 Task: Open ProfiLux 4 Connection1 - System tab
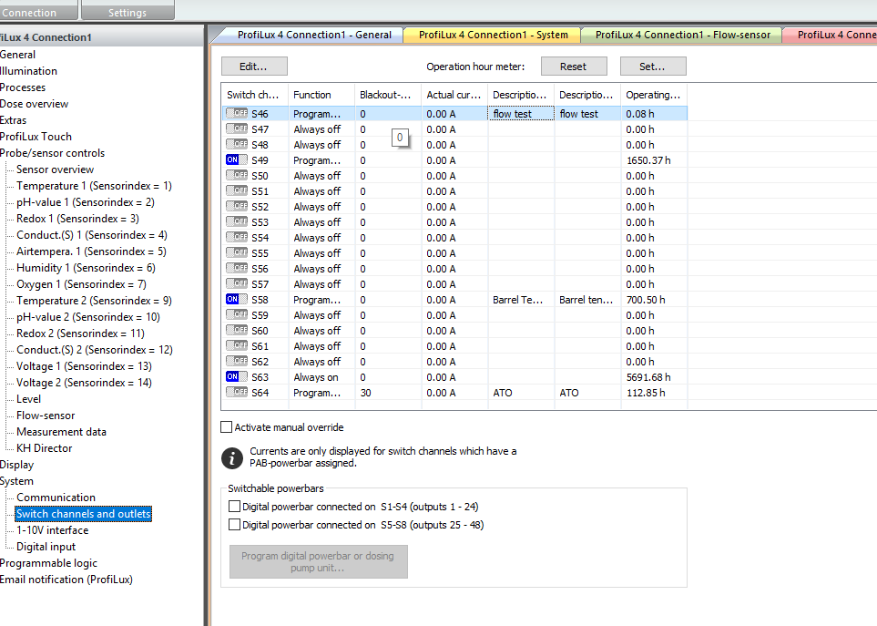click(x=494, y=35)
